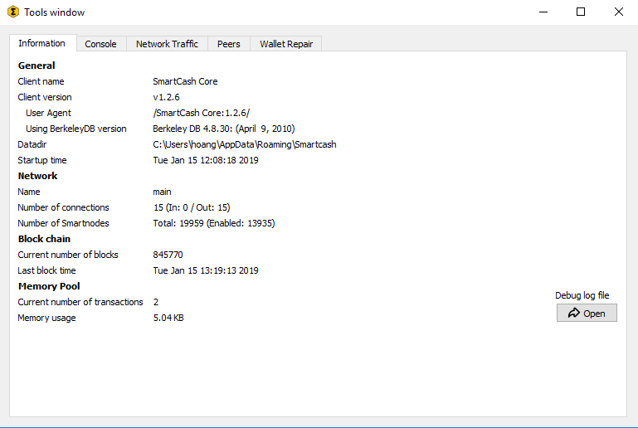The image size is (638, 428).
Task: Click the Datadir path C:\Users\hoang\AppData\Roaming\Smartcash
Action: pyautogui.click(x=245, y=144)
